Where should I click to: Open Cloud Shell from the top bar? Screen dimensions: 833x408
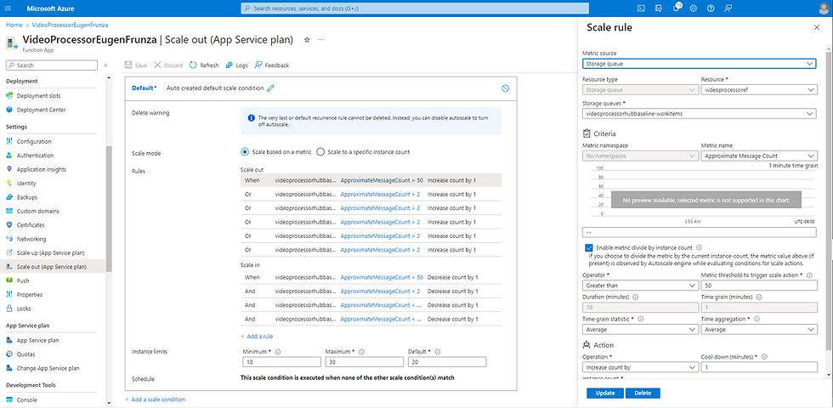(641, 8)
